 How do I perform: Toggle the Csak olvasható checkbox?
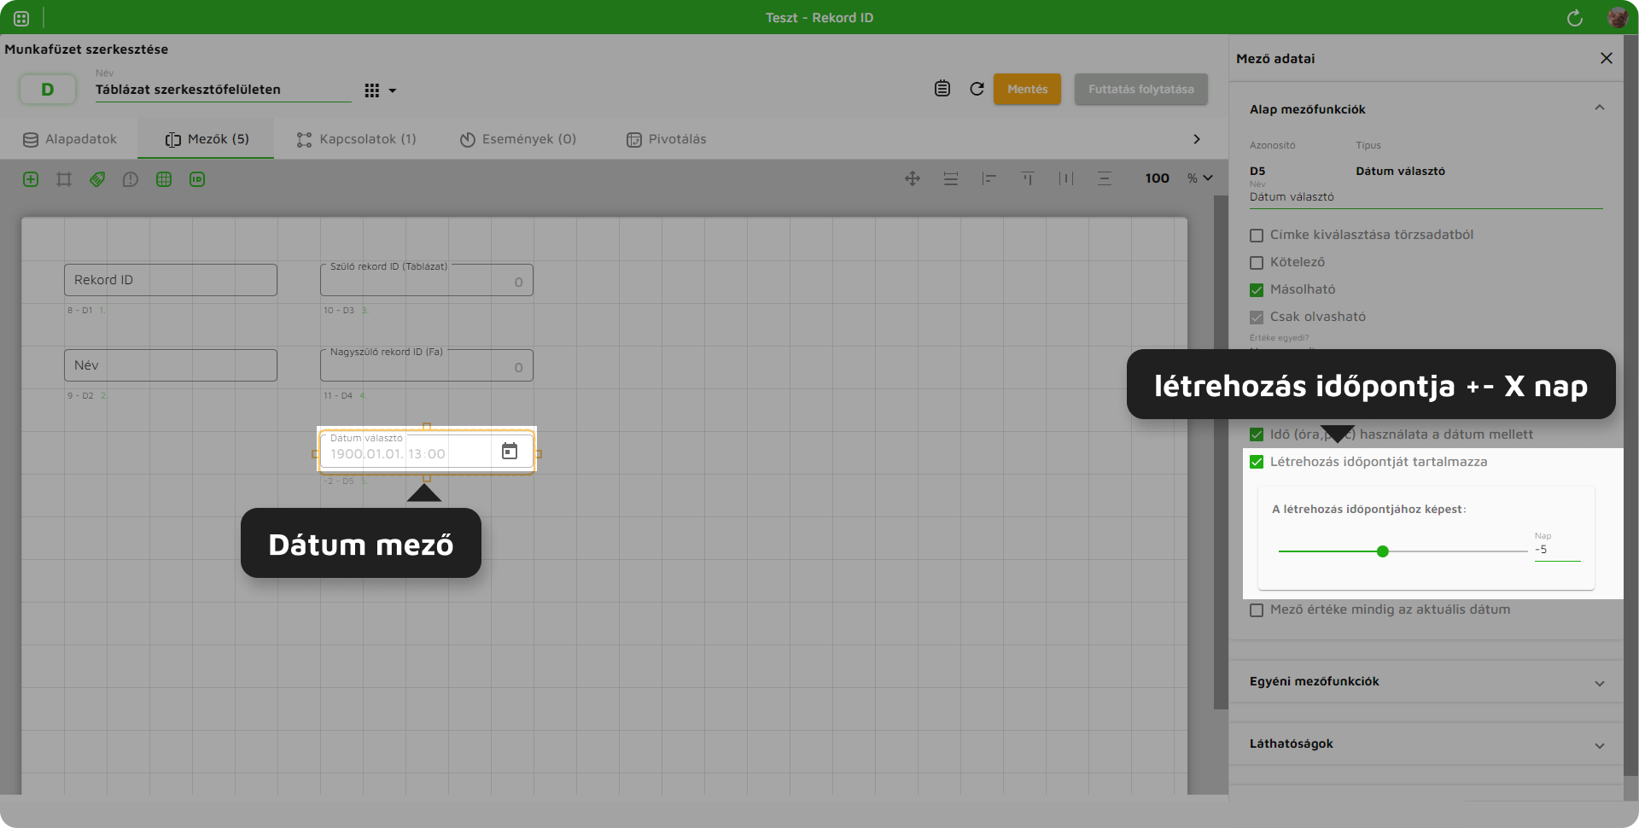click(x=1257, y=318)
